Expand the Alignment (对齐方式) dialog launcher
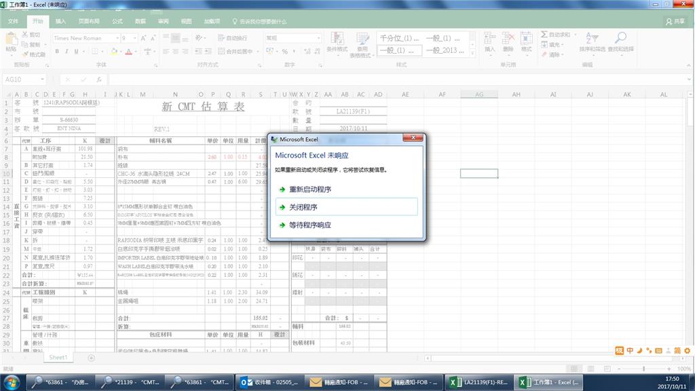This screenshot has width=695, height=391. [259, 66]
